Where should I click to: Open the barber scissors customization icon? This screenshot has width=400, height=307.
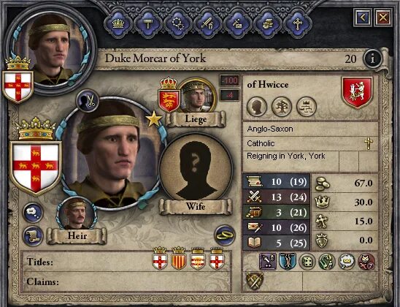point(88,100)
